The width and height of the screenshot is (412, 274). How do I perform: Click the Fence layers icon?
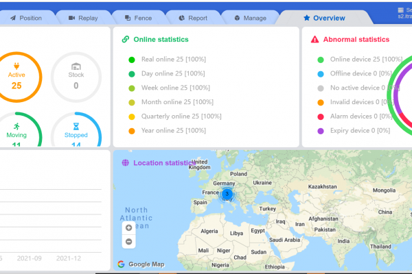[128, 18]
